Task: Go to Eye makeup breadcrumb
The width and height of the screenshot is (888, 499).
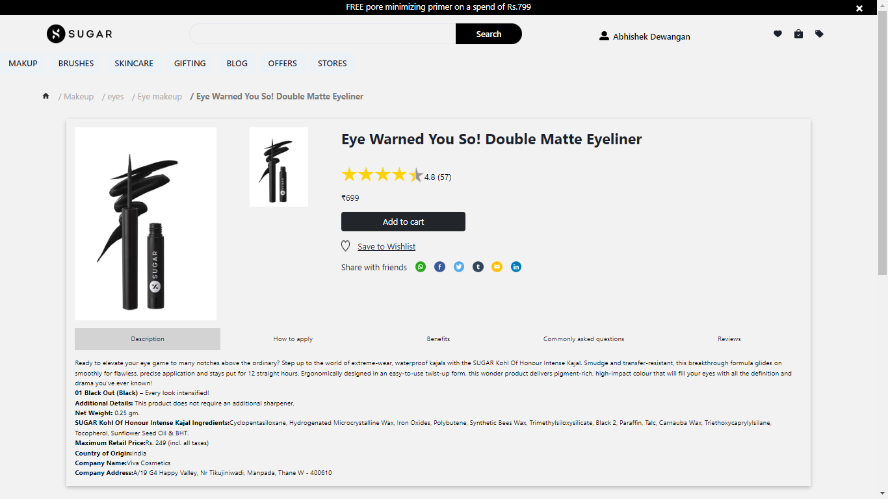Action: click(160, 96)
